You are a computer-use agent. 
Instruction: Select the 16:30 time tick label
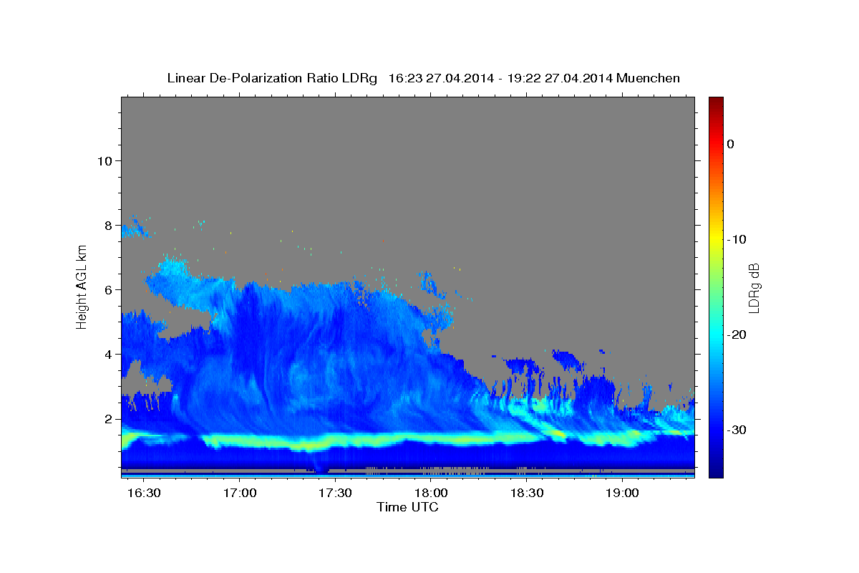143,494
